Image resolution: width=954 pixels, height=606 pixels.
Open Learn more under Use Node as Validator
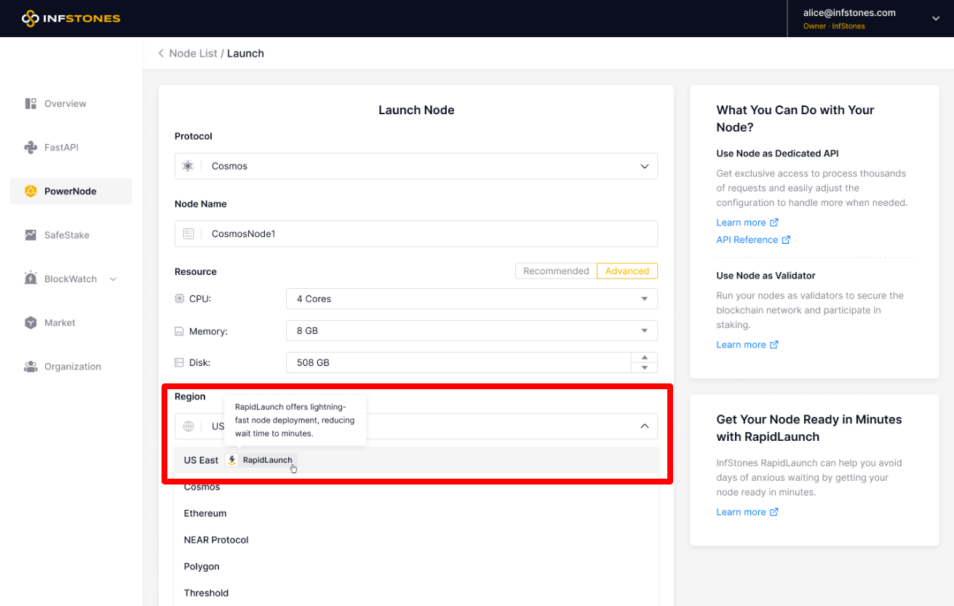[x=747, y=345]
